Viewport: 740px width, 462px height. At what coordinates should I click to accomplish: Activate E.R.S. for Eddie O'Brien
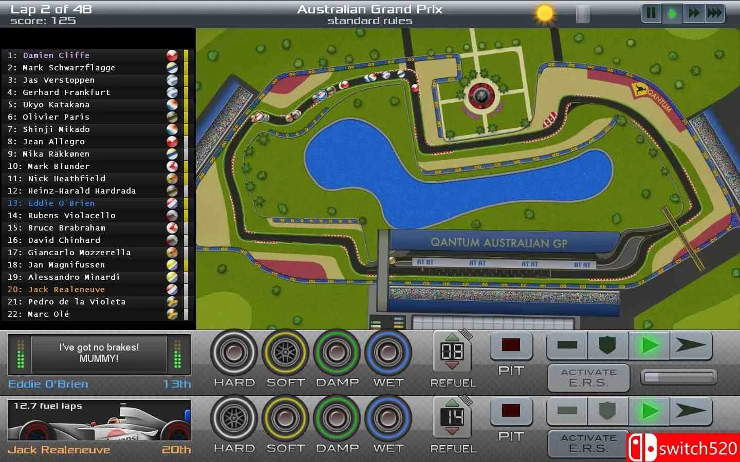588,378
